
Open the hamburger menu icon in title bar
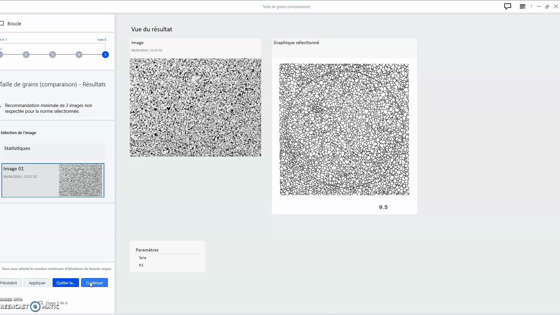(x=522, y=6)
